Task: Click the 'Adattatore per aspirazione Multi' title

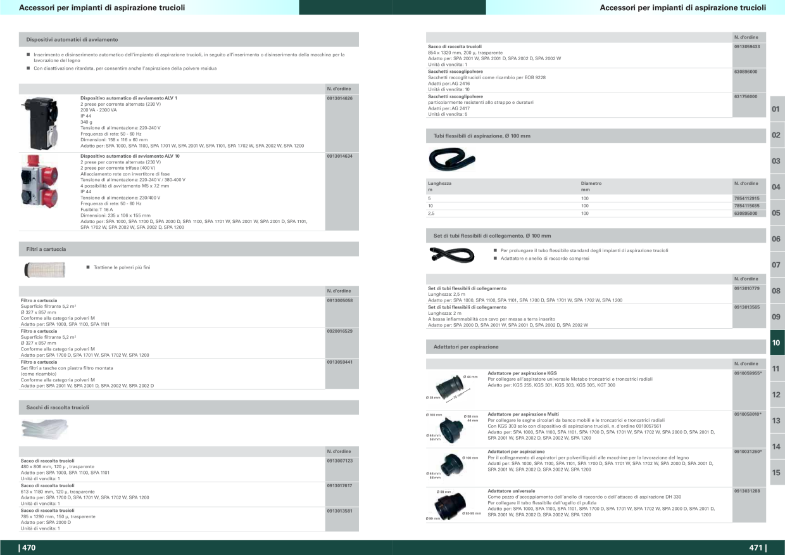Action: click(x=523, y=414)
